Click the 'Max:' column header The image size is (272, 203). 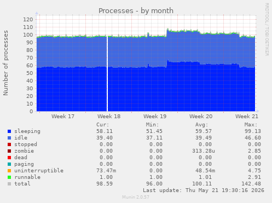pyautogui.click(x=251, y=125)
